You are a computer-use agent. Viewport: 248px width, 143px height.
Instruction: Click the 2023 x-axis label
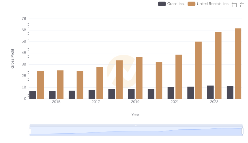[x=214, y=102]
